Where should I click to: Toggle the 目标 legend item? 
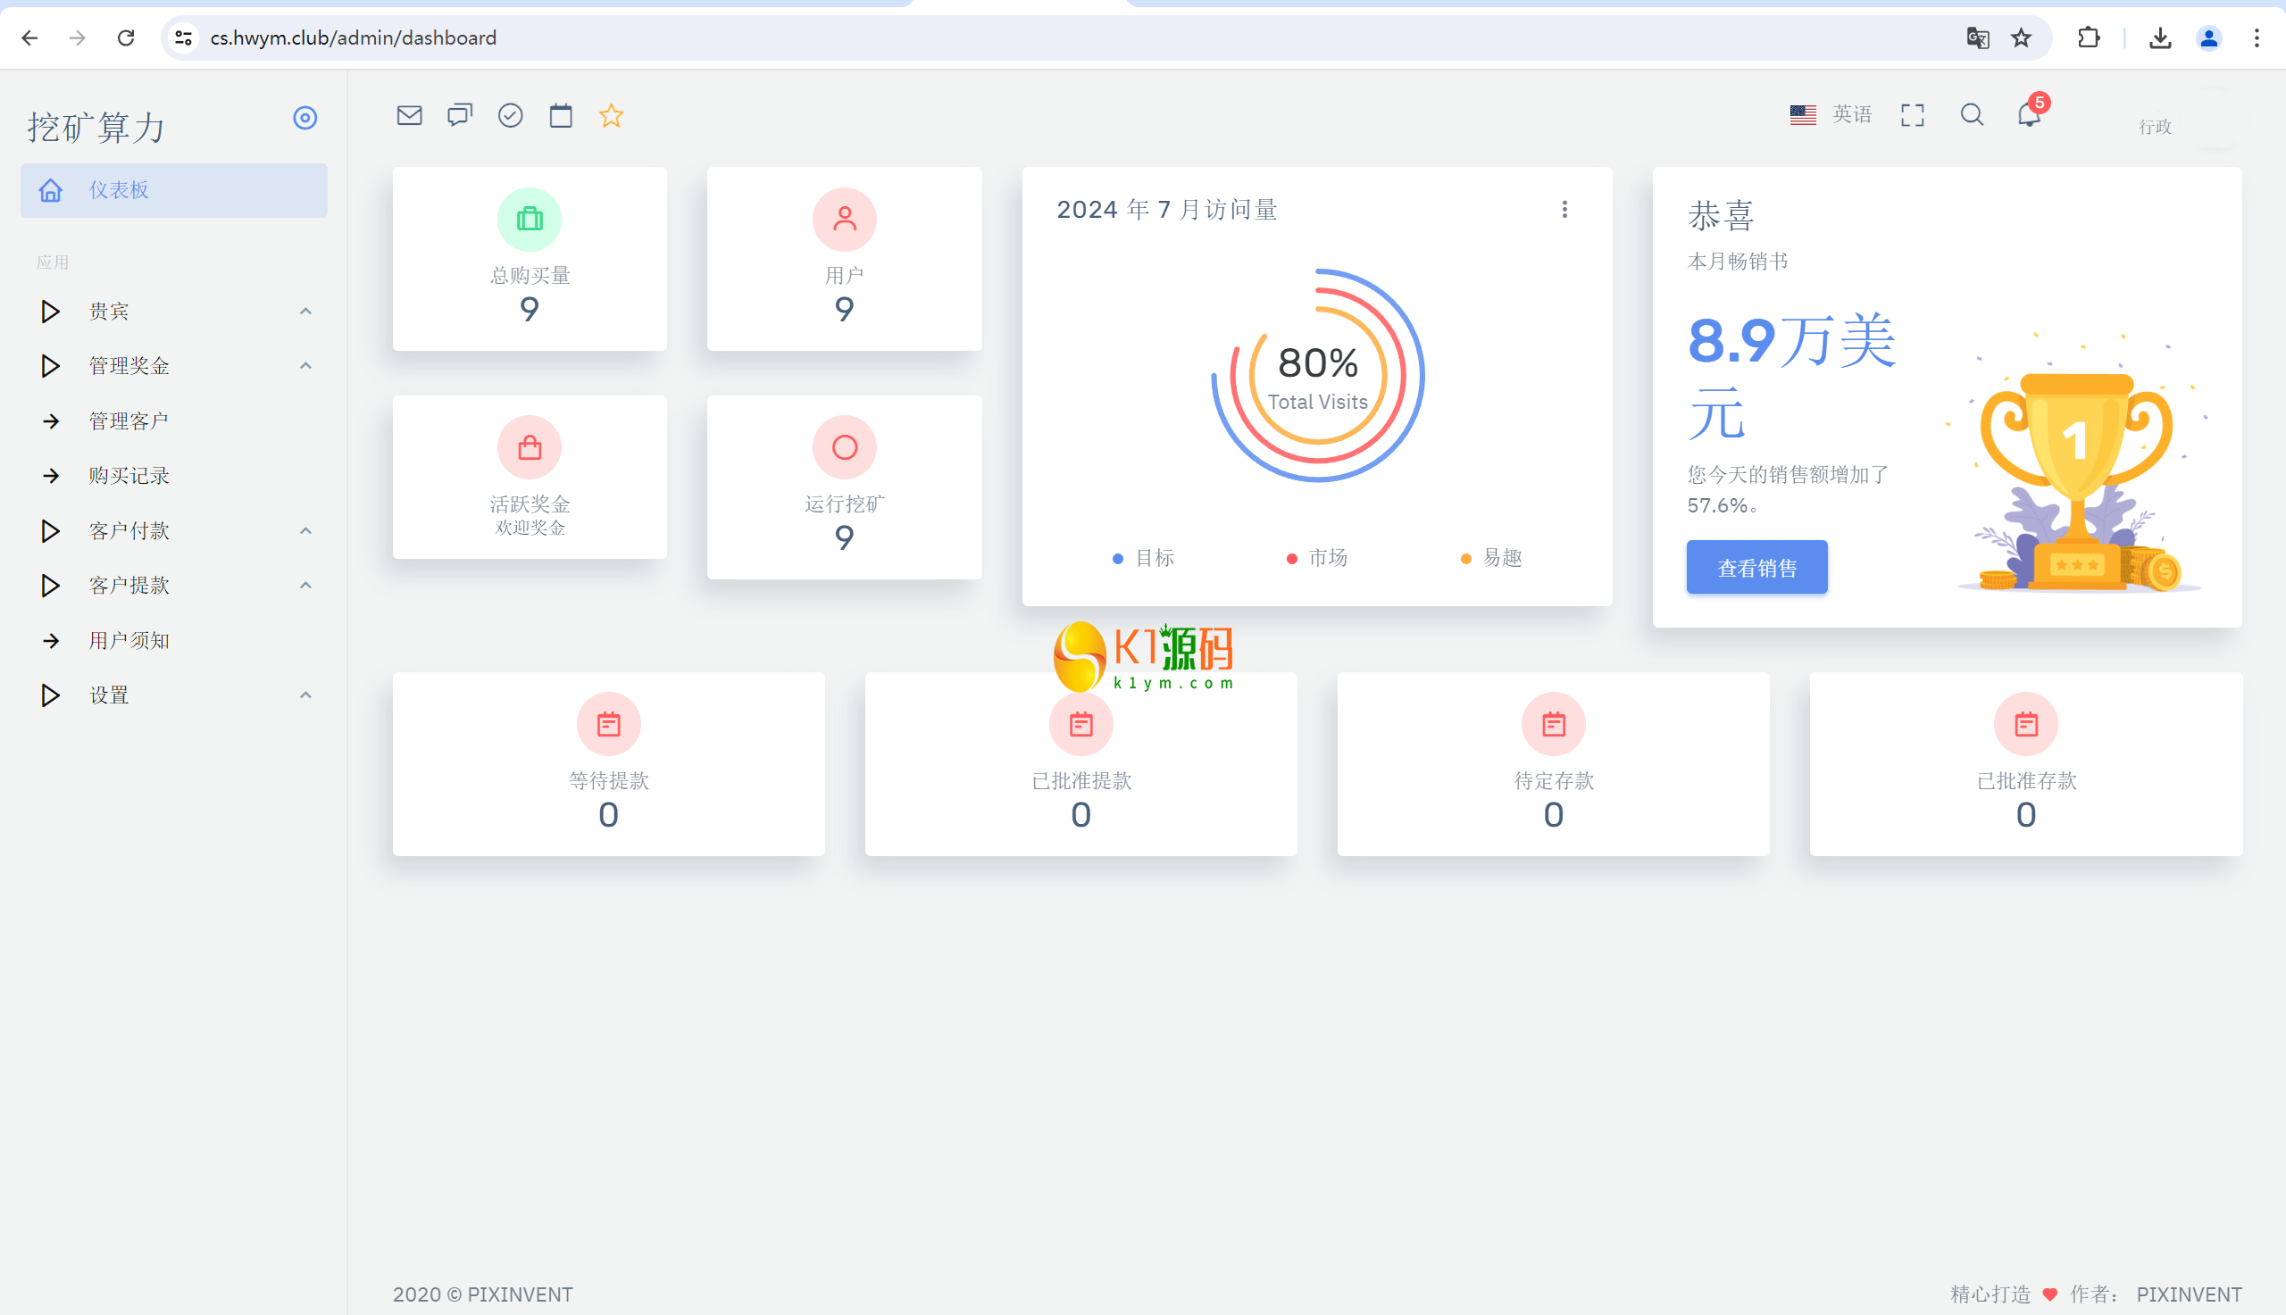[x=1144, y=558]
